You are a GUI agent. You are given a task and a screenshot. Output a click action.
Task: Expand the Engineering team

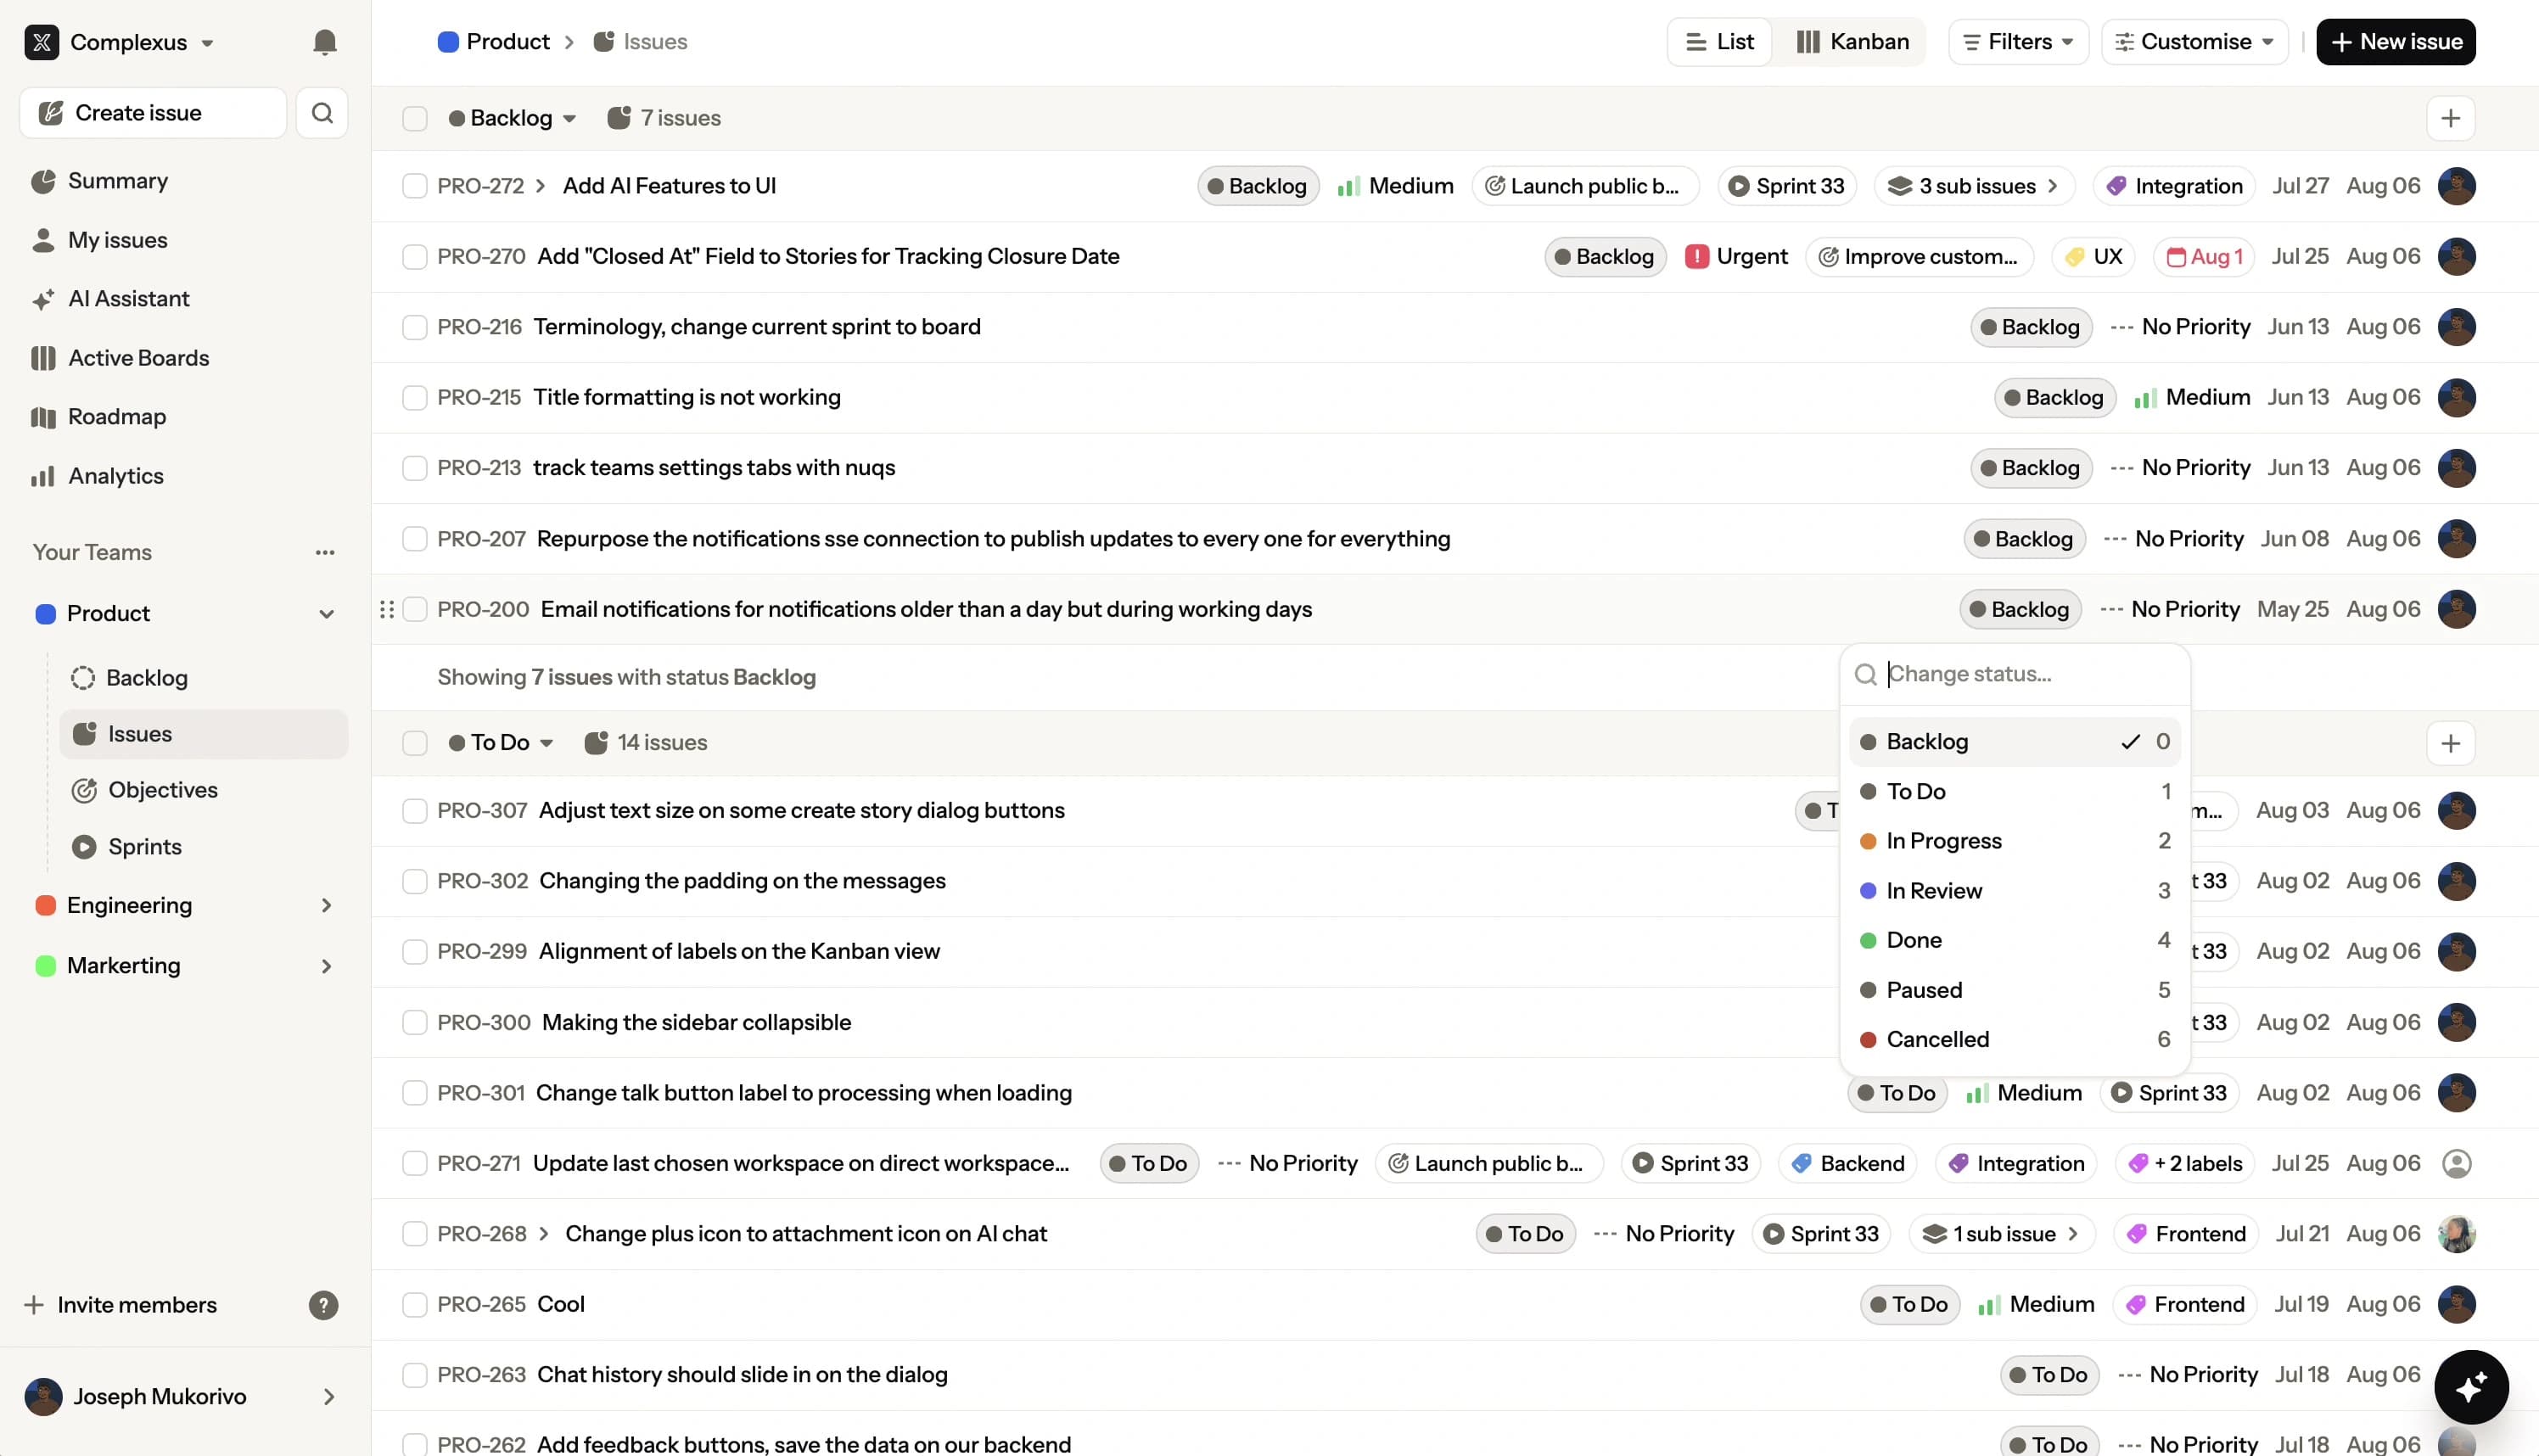pos(326,905)
